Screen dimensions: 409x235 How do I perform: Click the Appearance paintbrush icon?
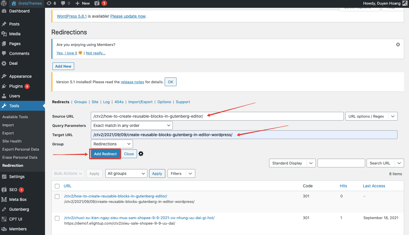pyautogui.click(x=4, y=76)
